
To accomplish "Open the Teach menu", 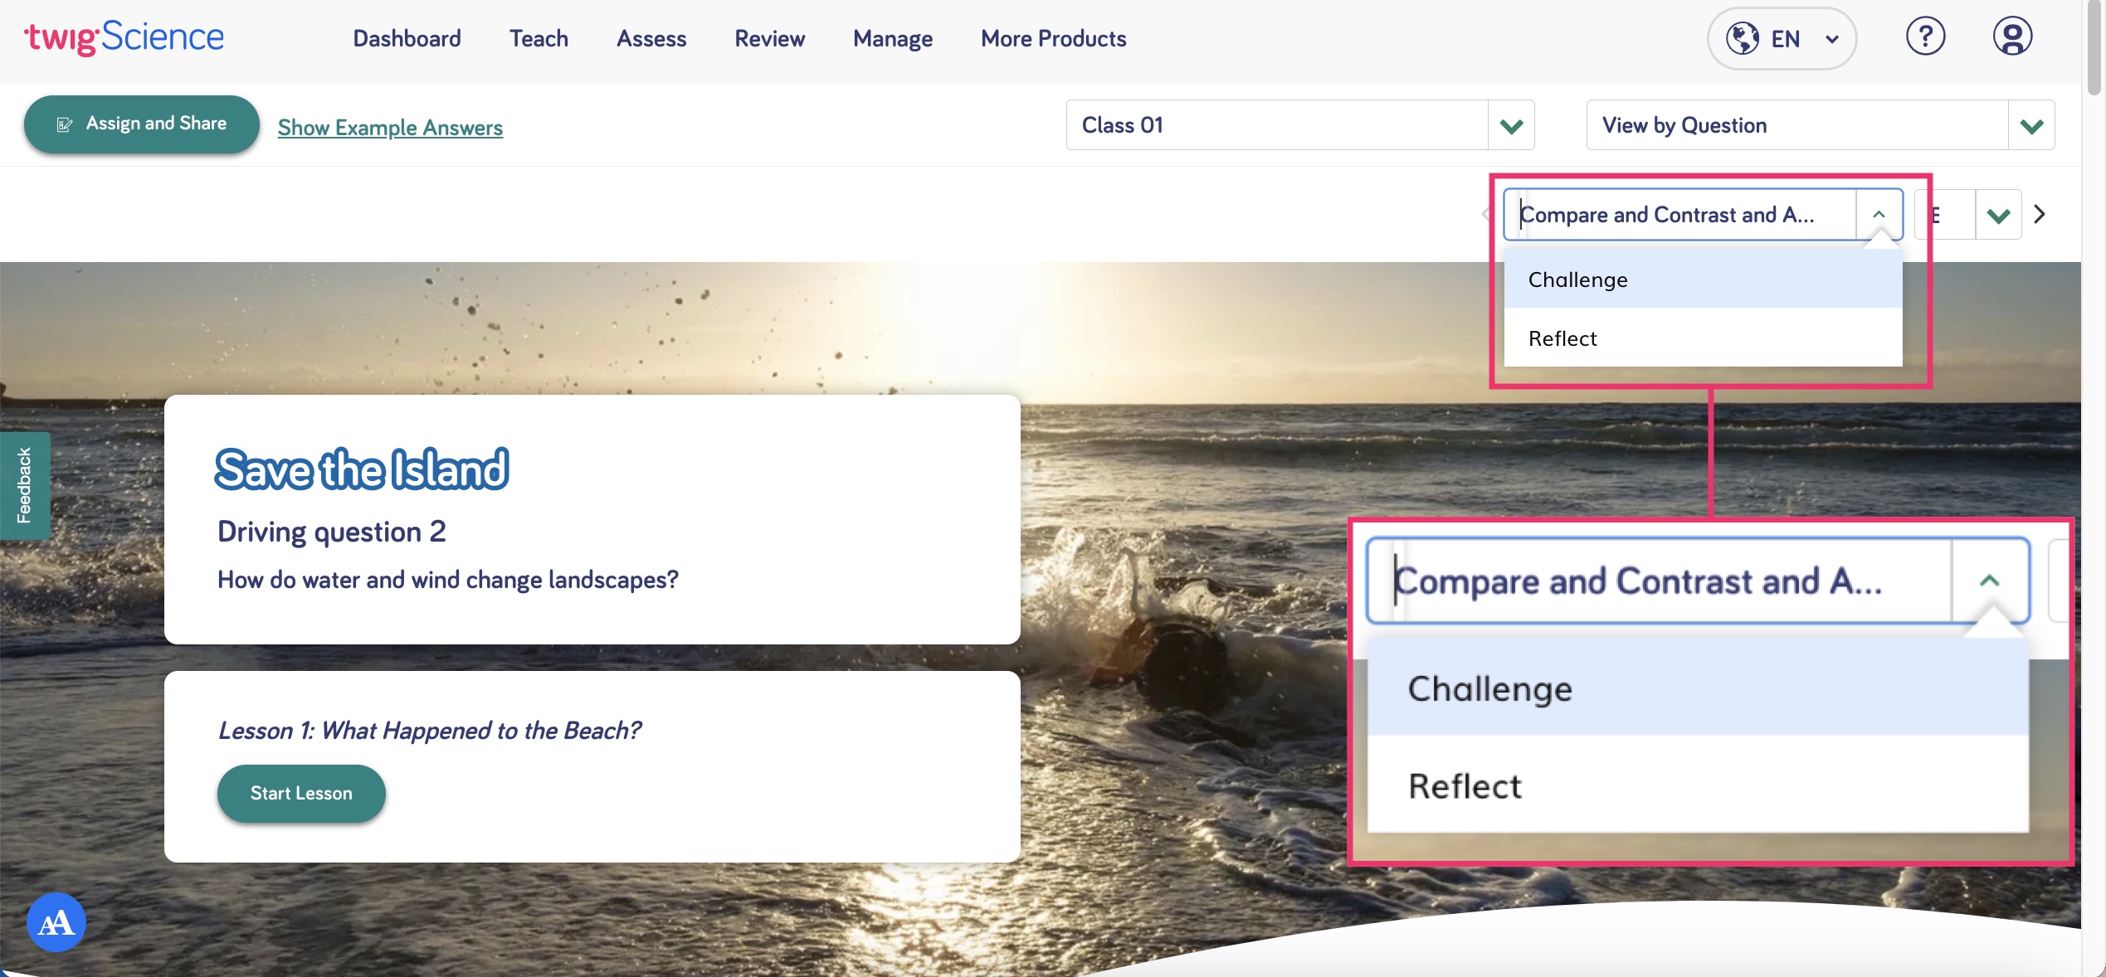I will (x=539, y=39).
